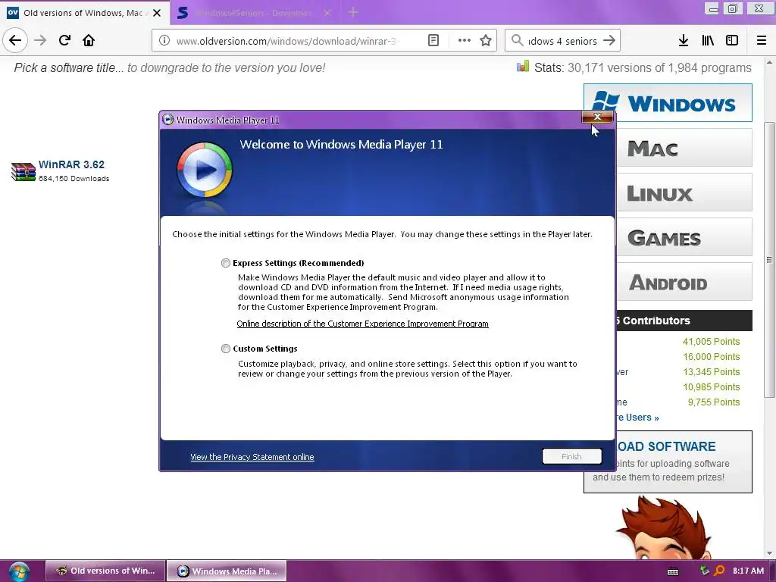This screenshot has width=776, height=582.
Task: Click the browser forward arrow
Action: click(40, 40)
